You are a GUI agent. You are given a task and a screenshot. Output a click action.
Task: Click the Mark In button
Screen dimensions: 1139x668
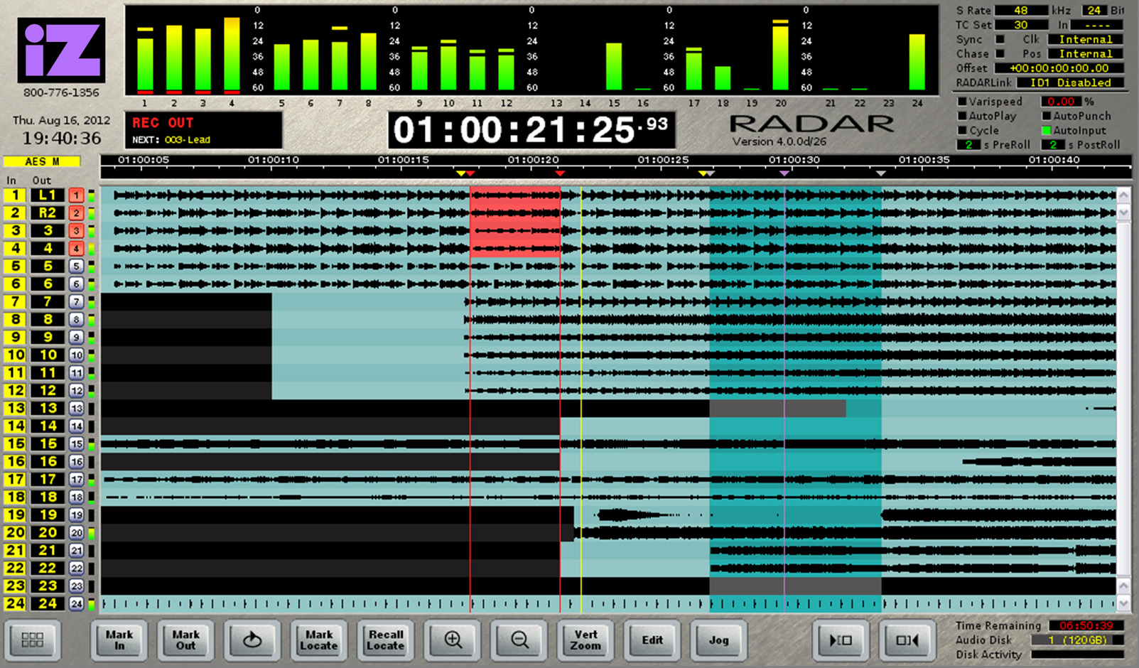click(x=119, y=640)
